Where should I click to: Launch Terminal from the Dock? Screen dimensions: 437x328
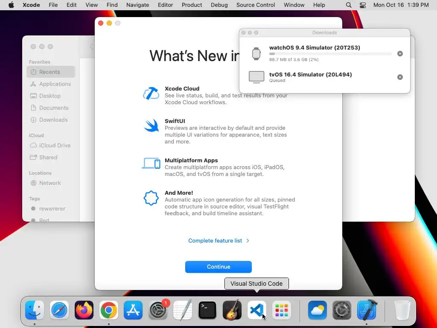(207, 310)
